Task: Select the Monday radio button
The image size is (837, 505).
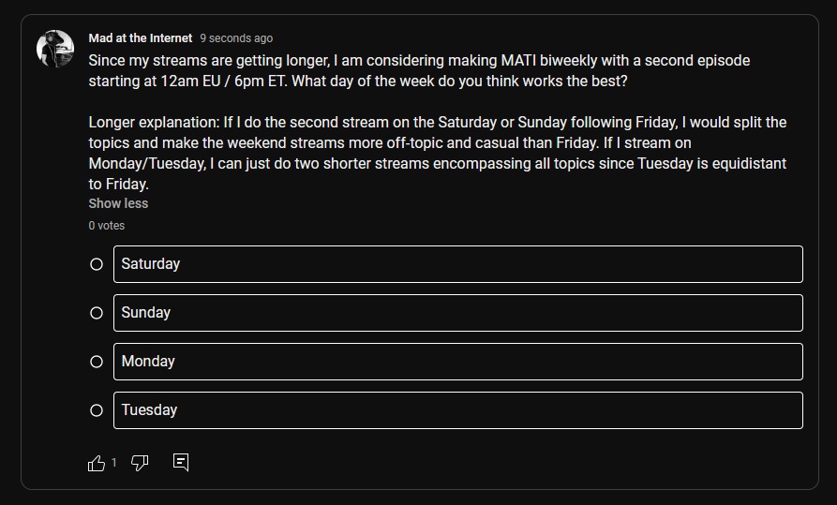Action: [x=97, y=362]
